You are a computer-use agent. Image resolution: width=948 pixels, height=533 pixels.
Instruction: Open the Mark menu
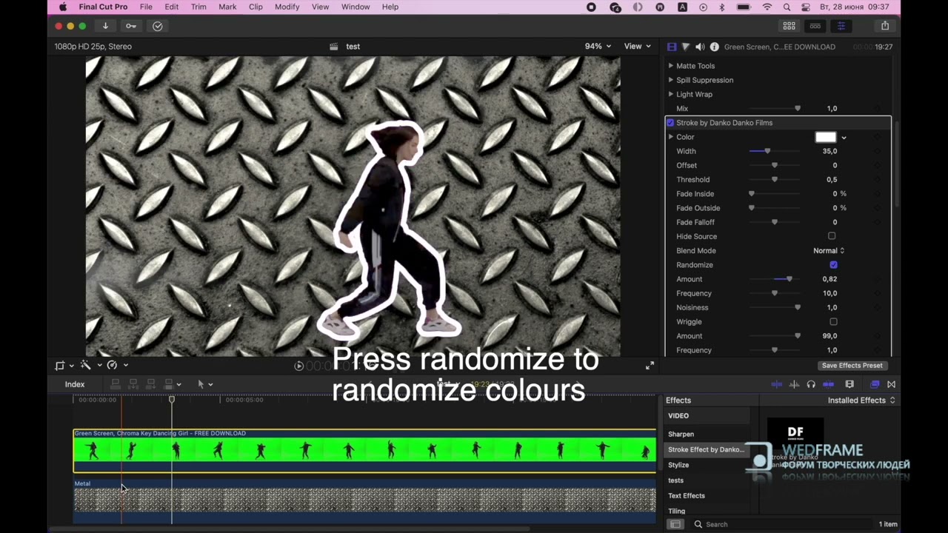pyautogui.click(x=227, y=7)
